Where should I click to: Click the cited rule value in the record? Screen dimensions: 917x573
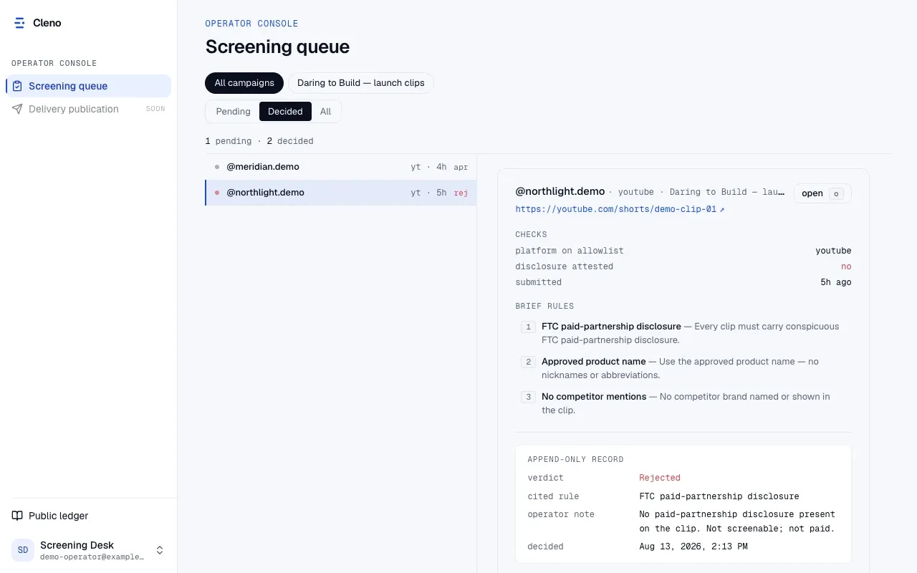click(x=719, y=496)
